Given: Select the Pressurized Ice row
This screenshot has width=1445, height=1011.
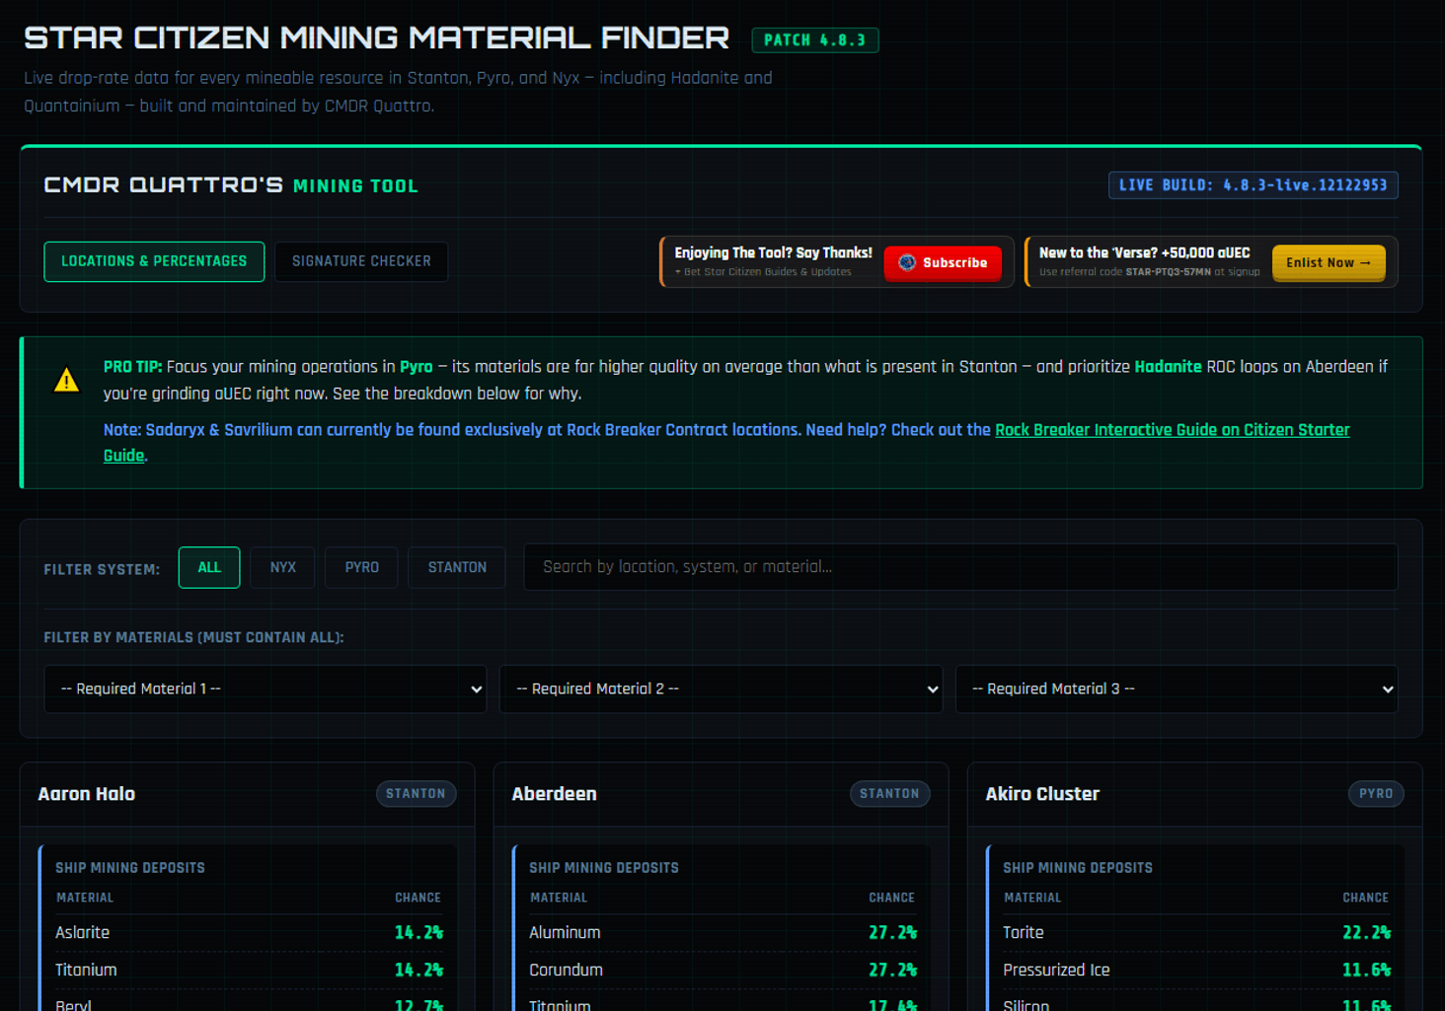Looking at the screenshot, I should coord(1196,971).
